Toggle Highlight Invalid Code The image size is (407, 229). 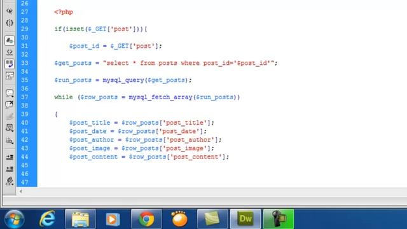(10, 52)
